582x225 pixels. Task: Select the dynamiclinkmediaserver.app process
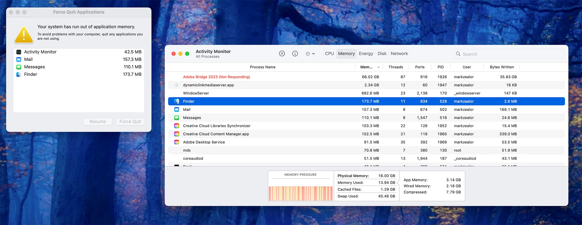coord(366,85)
